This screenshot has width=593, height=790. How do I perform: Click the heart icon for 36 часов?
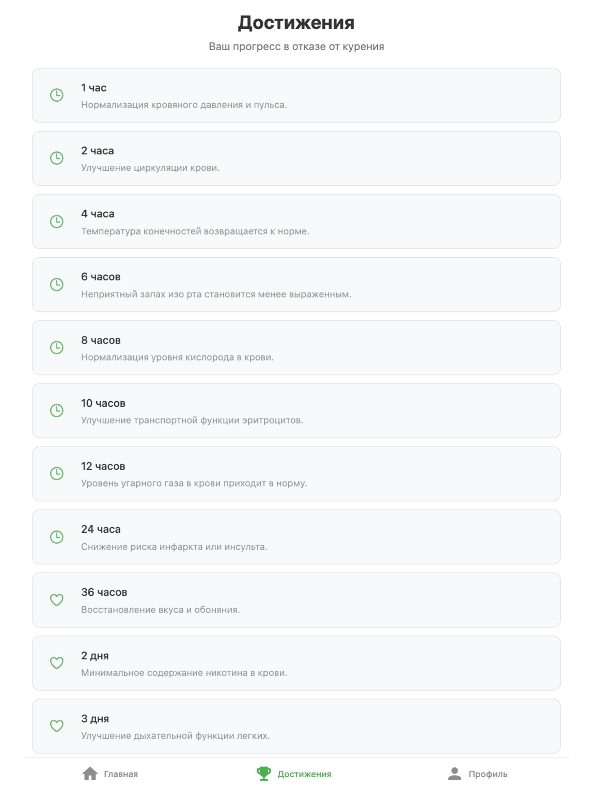pyautogui.click(x=57, y=600)
